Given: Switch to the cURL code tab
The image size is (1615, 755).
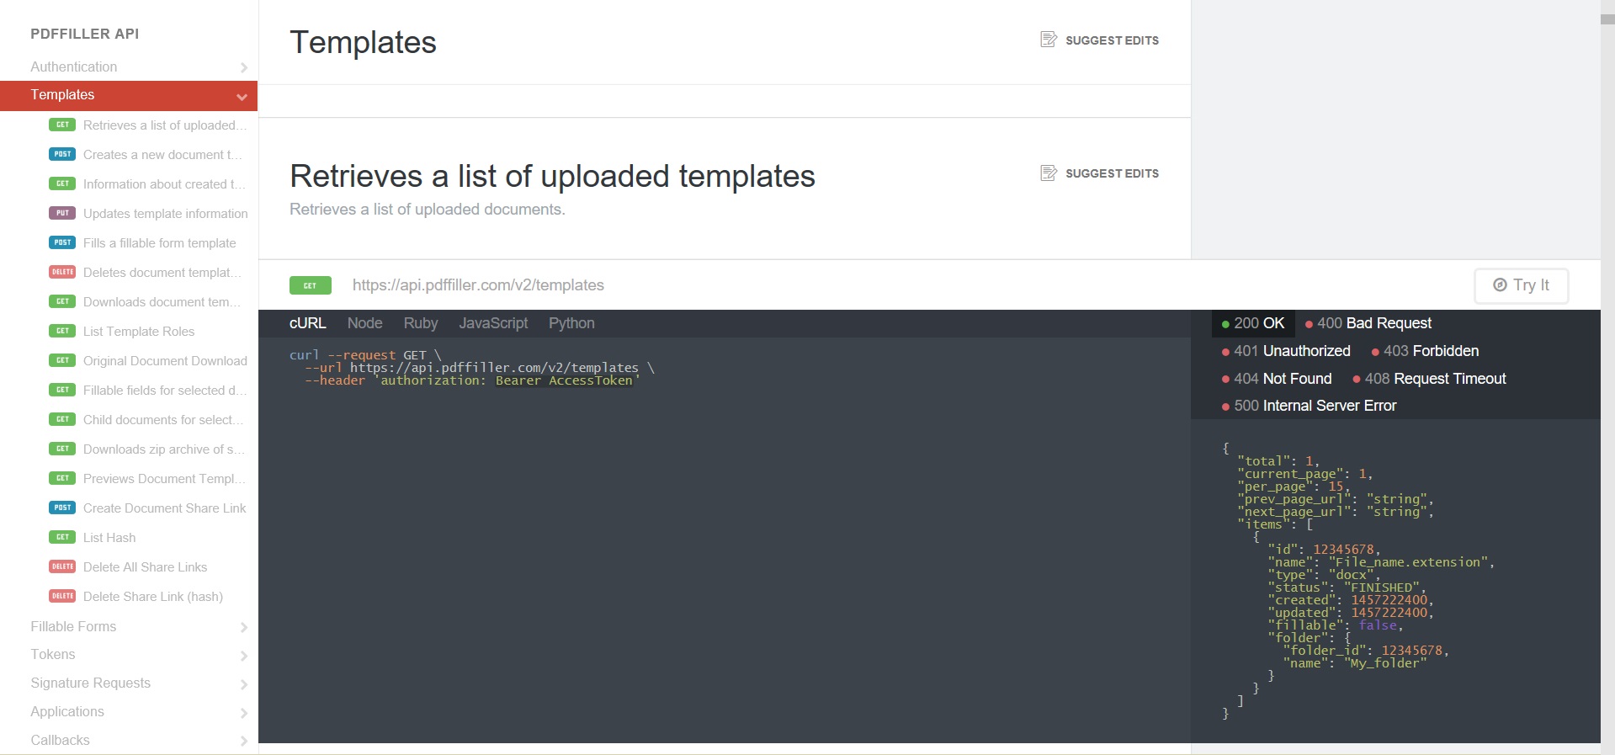Looking at the screenshot, I should pyautogui.click(x=308, y=323).
